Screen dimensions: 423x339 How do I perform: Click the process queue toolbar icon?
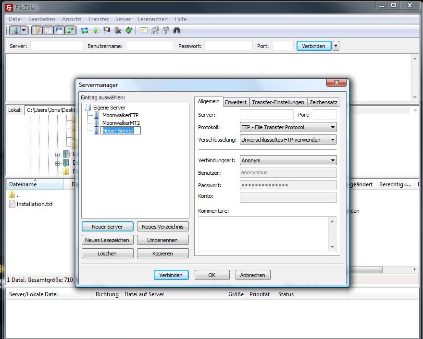(96, 30)
